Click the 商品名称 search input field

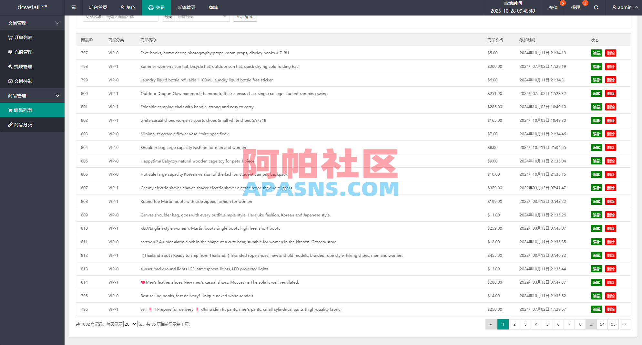click(131, 17)
